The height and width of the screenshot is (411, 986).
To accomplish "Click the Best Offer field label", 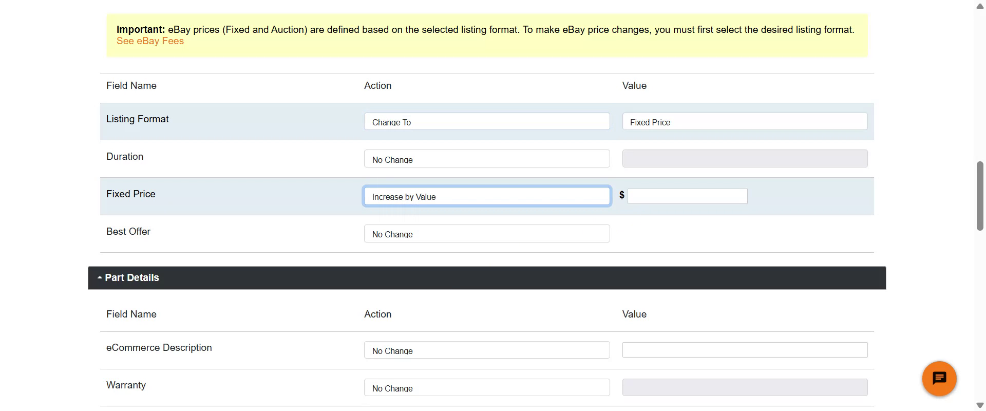I will click(x=128, y=232).
